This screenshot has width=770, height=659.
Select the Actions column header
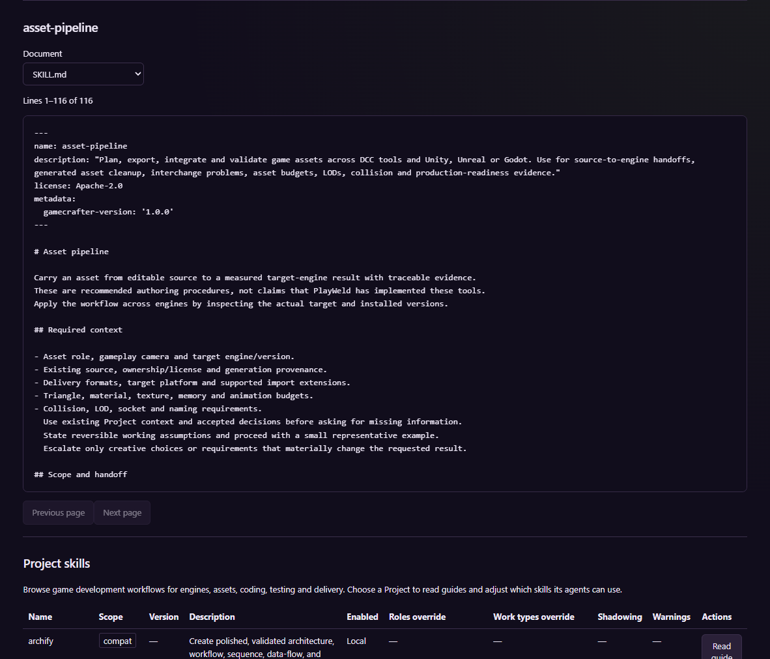point(717,617)
